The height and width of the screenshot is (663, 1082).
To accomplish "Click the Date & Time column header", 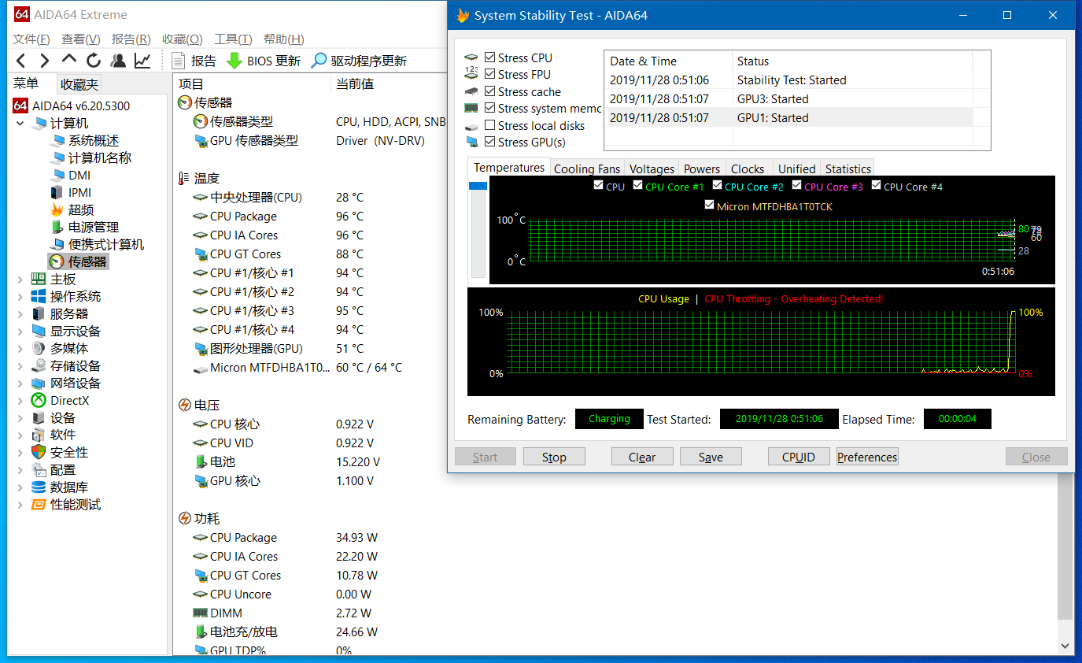I will (668, 61).
